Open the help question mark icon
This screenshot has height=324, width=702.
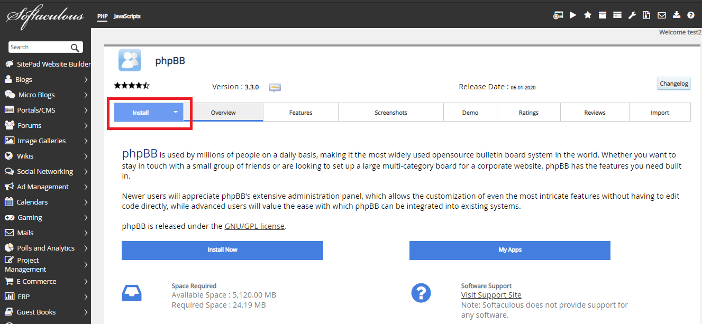pos(691,15)
